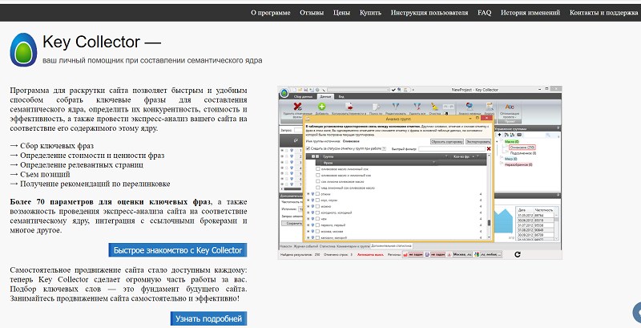Click 'Быстрое знакомство с Key Collector' button

click(x=178, y=250)
